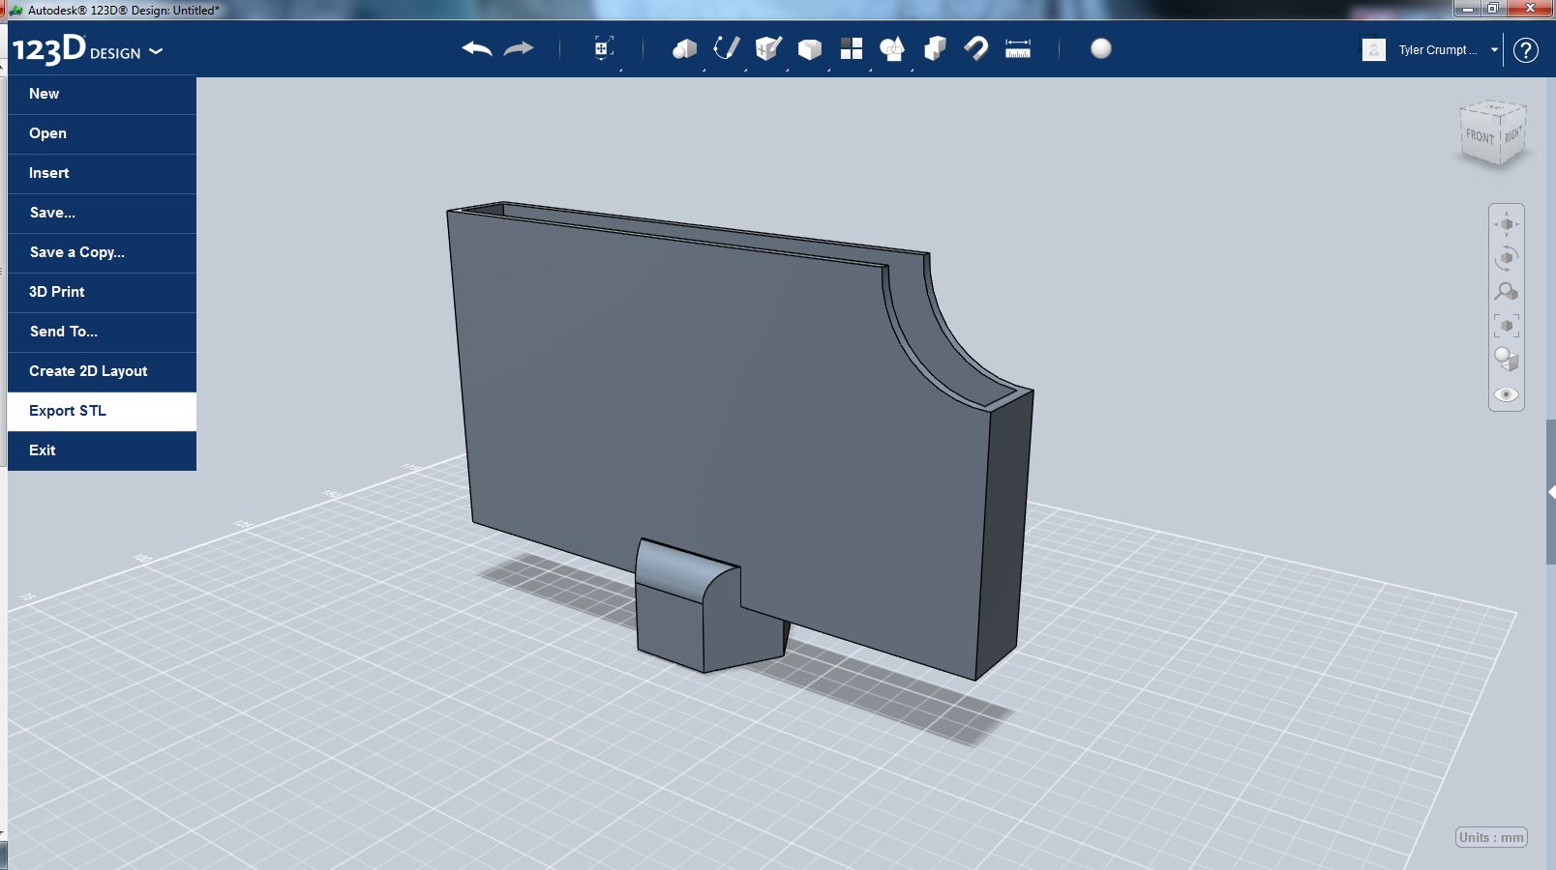Minimize the application window
Viewport: 1556px width, 870px height.
coord(1467,9)
